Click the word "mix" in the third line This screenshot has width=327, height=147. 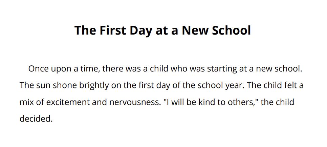[27, 102]
